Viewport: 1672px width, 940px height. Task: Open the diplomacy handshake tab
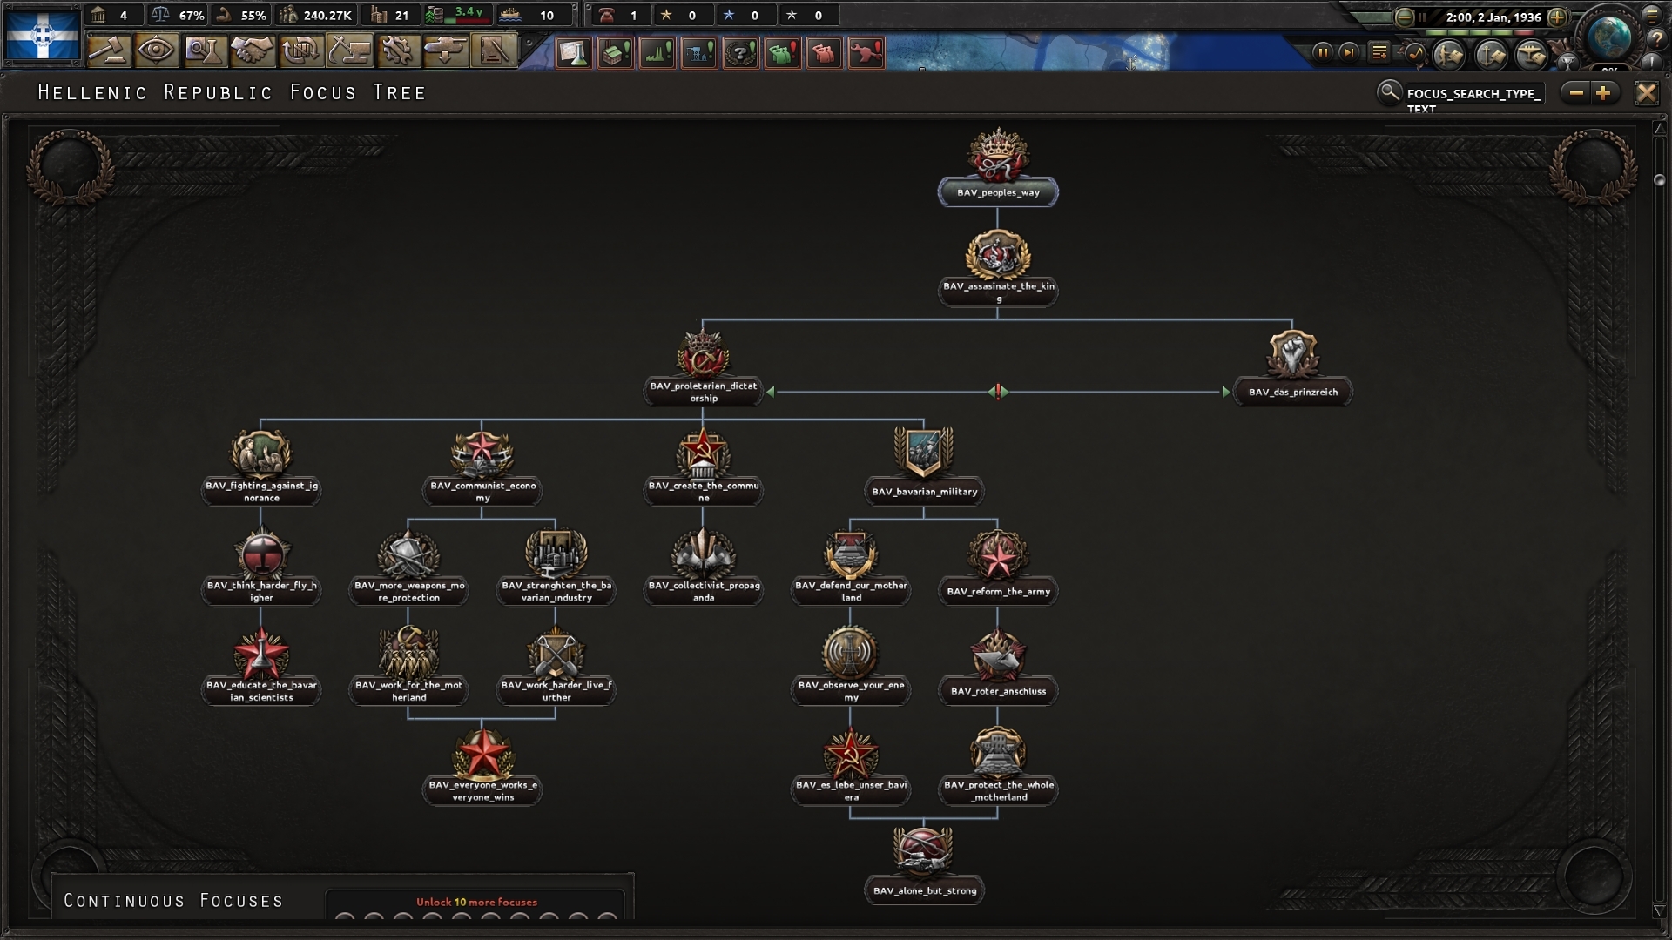pos(253,51)
